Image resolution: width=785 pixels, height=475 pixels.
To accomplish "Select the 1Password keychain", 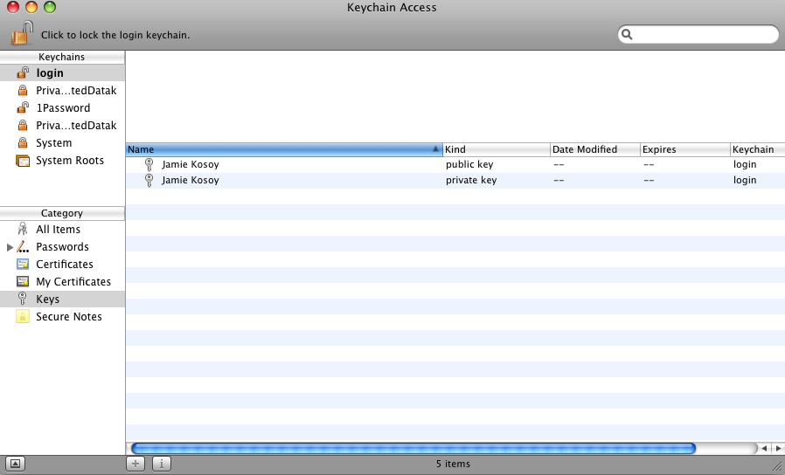I will coord(62,108).
